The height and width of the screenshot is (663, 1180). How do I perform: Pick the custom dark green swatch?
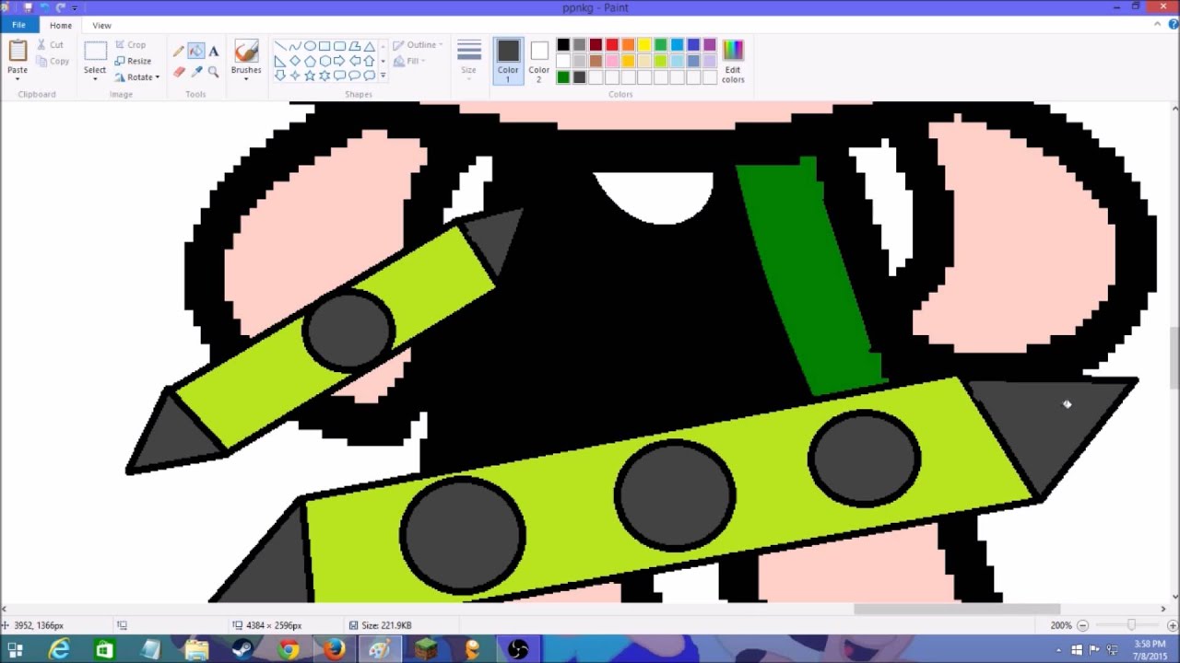(563, 77)
